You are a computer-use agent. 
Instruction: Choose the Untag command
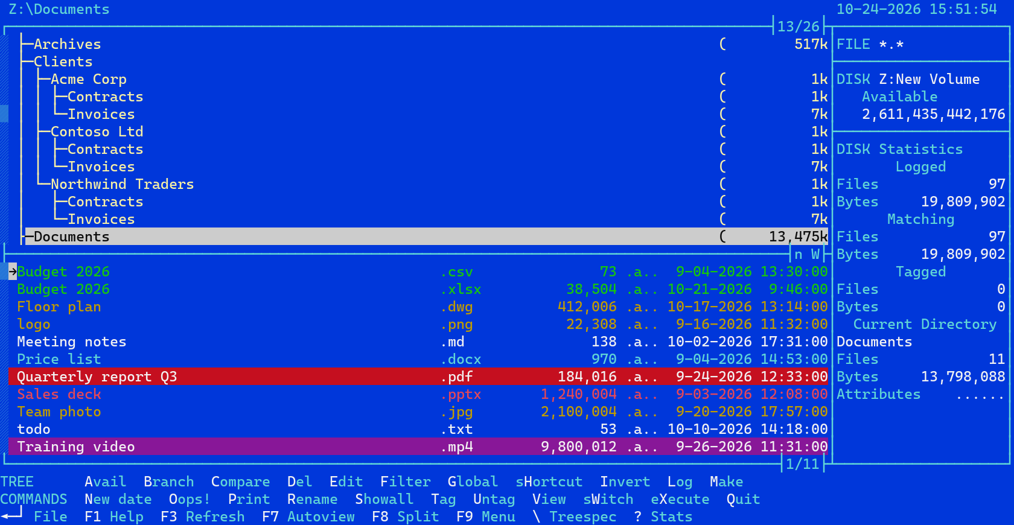[x=494, y=499]
